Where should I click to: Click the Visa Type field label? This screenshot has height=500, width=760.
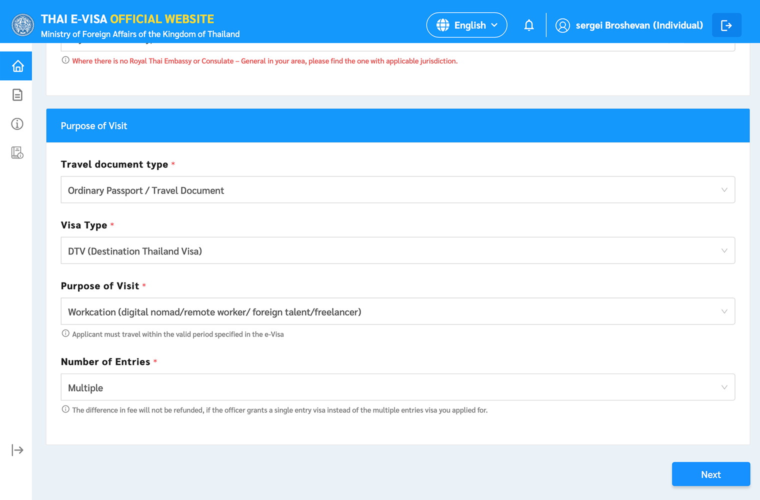[84, 225]
